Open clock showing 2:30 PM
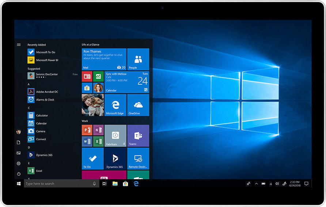326x207 pixels. click(295, 184)
